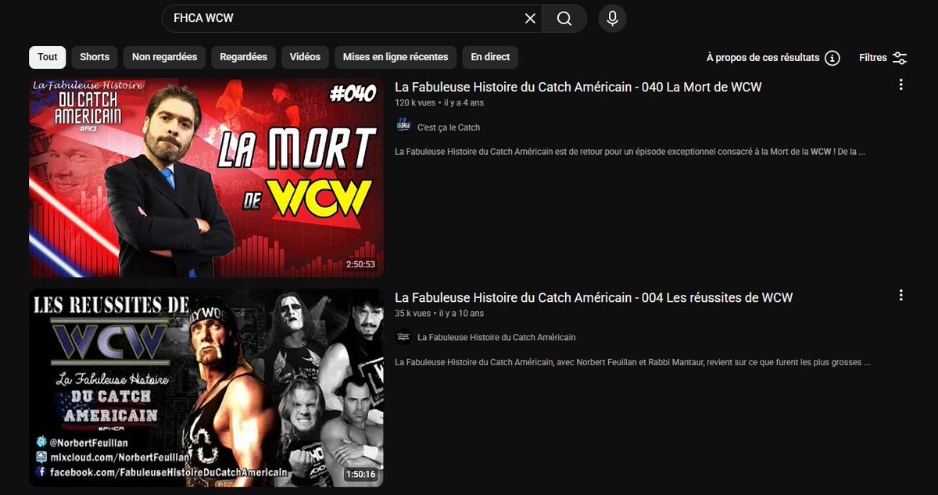Open the three-dot menu for Les réussites de WCW video
The image size is (938, 495).
point(901,295)
